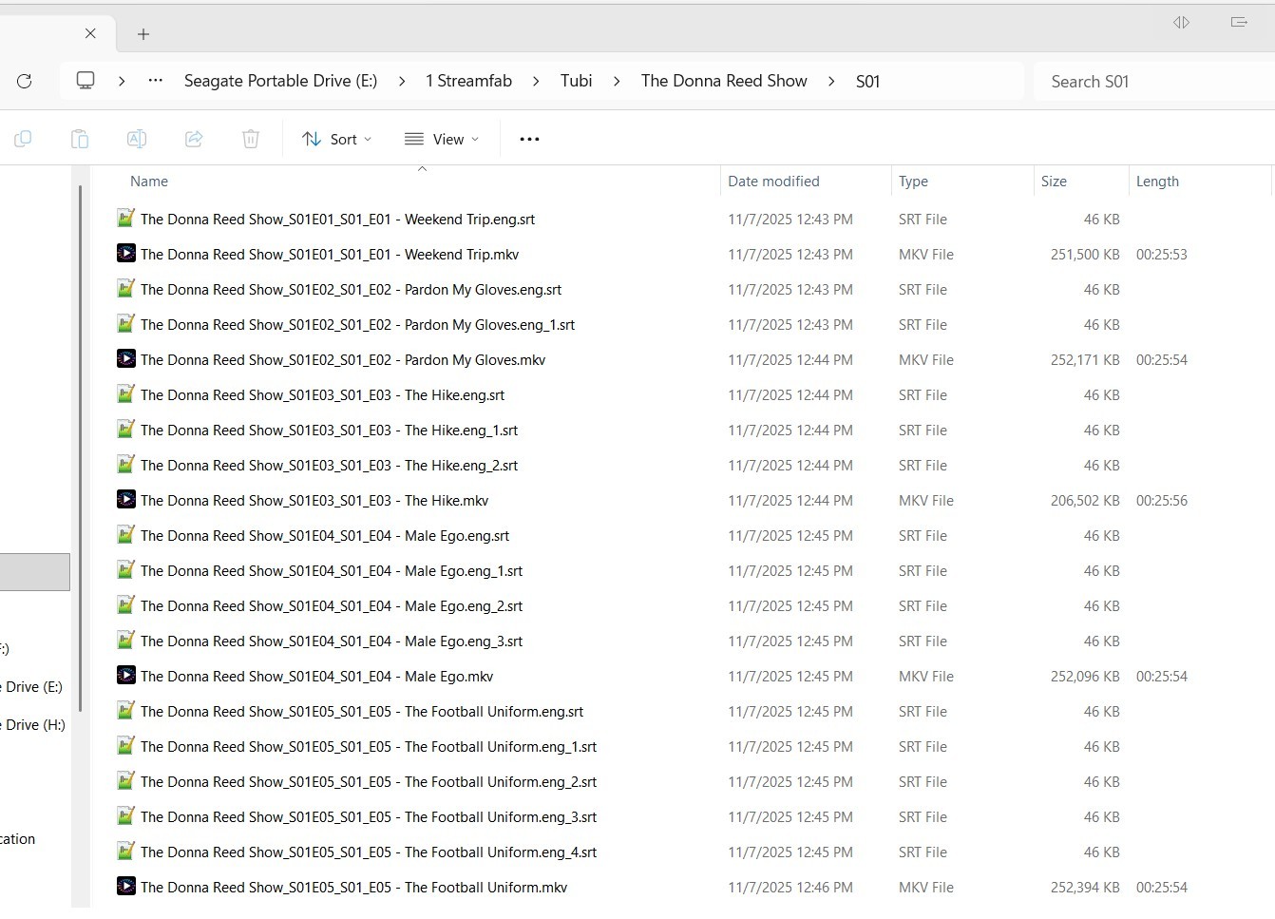The image size is (1275, 919).
Task: Click the Paste clipboard icon
Action: pos(80,140)
